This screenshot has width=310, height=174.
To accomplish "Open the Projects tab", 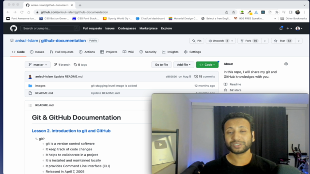I will pos(108,52).
